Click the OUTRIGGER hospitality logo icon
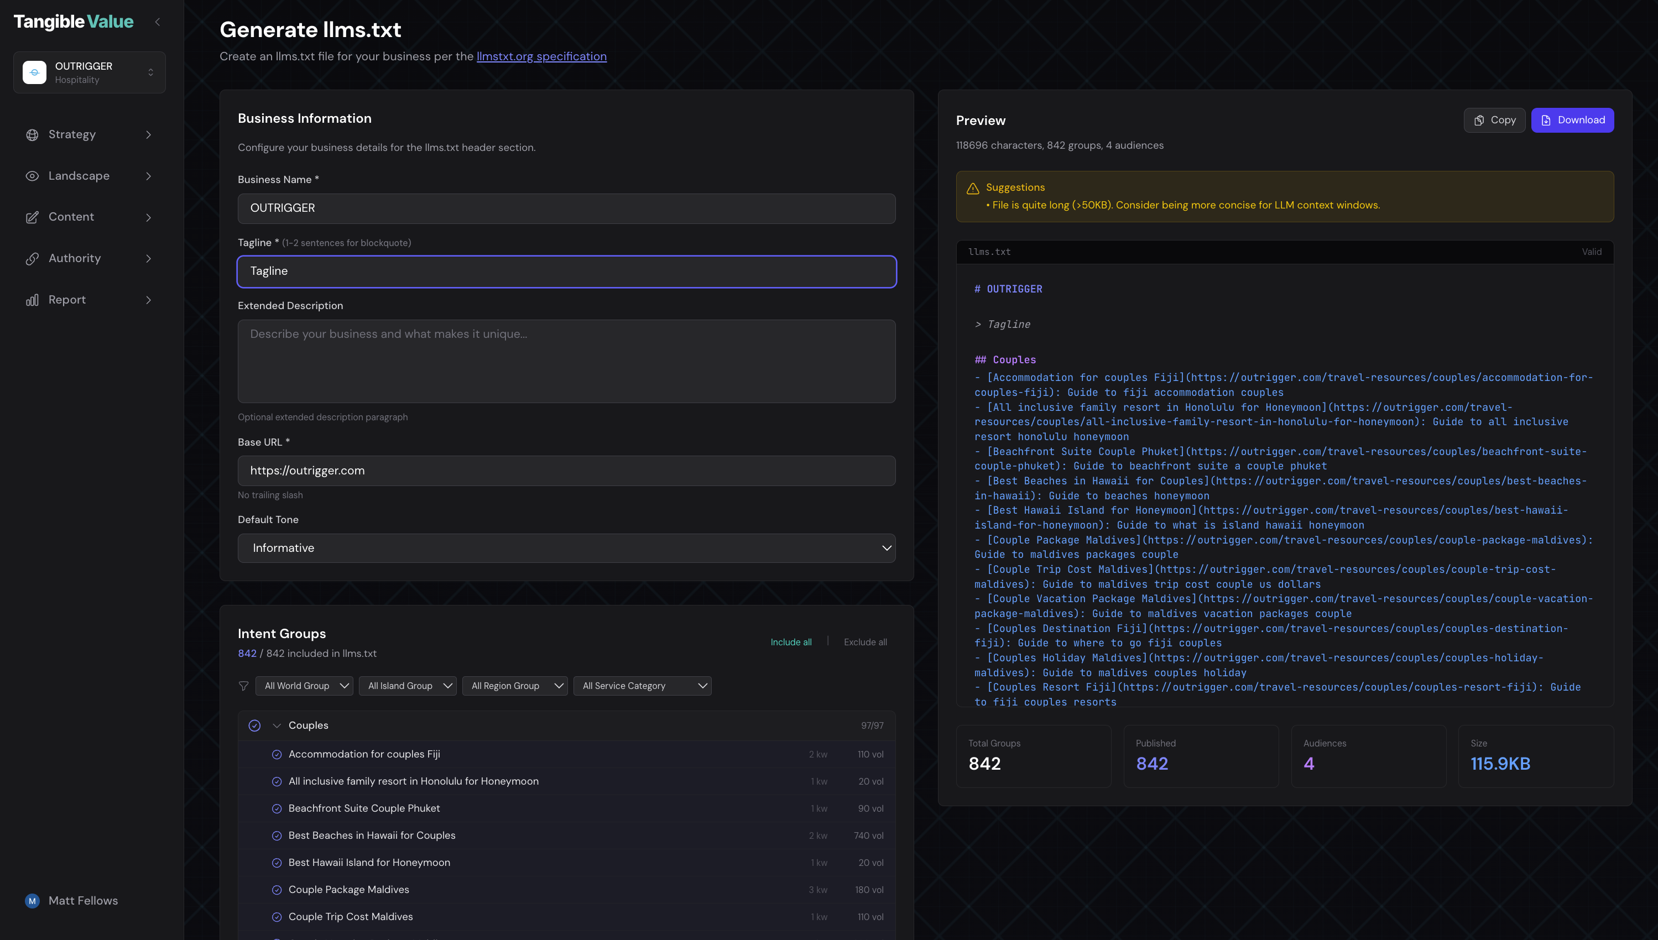The height and width of the screenshot is (940, 1658). 34,72
